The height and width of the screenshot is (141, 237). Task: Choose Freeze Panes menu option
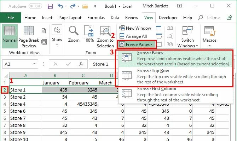point(175,58)
